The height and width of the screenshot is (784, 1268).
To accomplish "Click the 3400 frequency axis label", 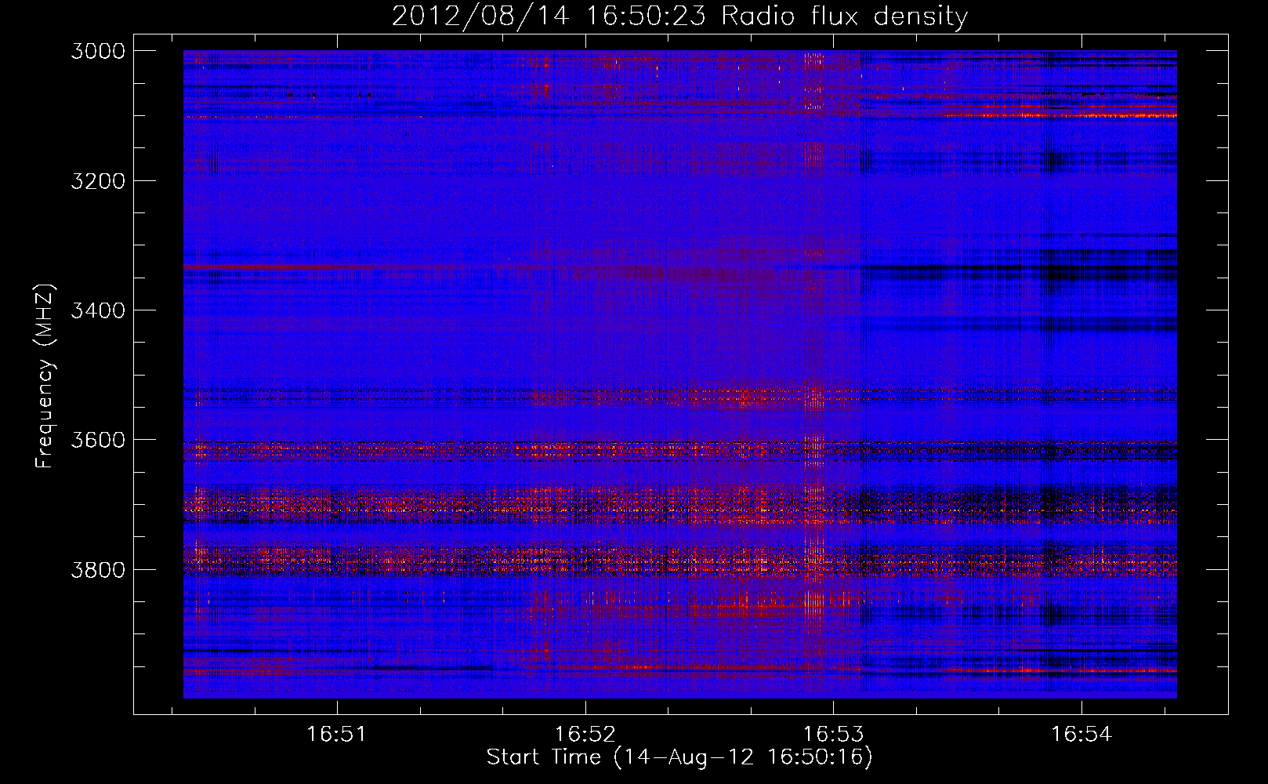I will pyautogui.click(x=98, y=310).
